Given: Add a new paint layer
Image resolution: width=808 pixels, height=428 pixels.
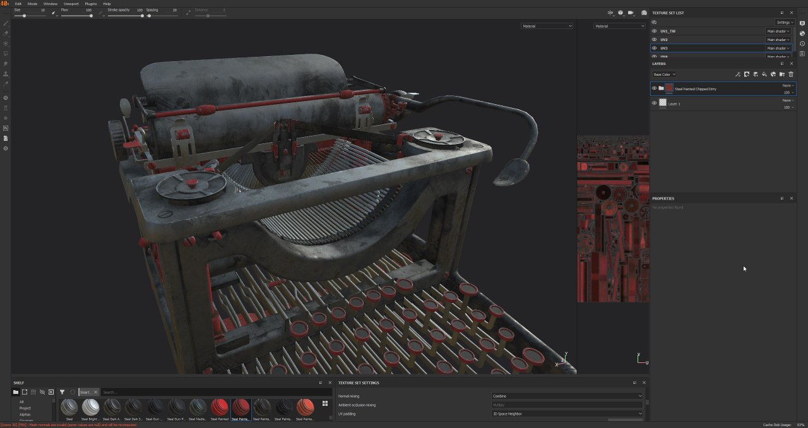Looking at the screenshot, I should pos(756,74).
